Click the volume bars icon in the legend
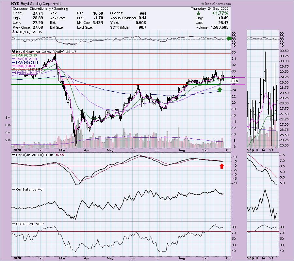 pos(13,69)
